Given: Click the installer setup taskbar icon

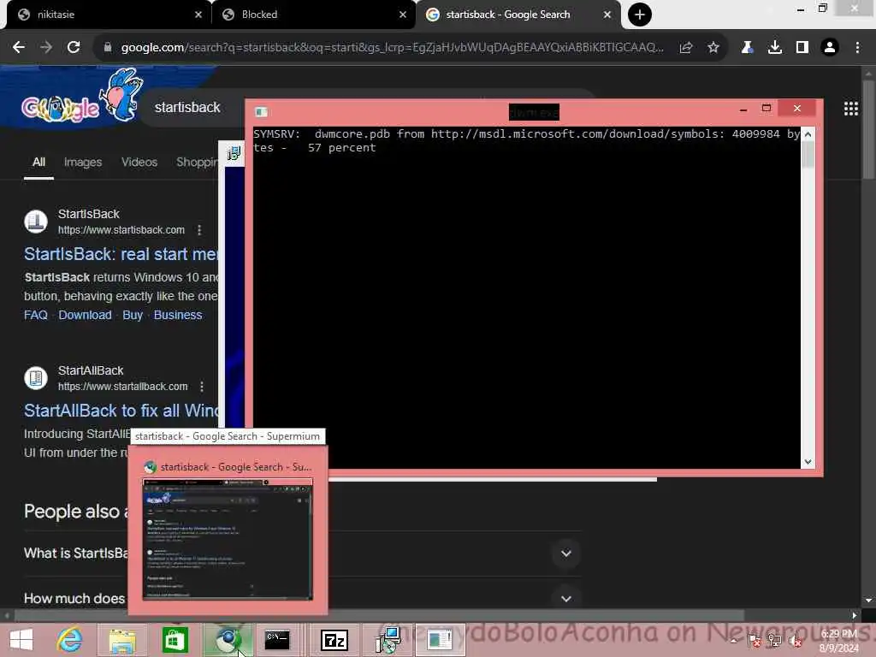Looking at the screenshot, I should [388, 640].
